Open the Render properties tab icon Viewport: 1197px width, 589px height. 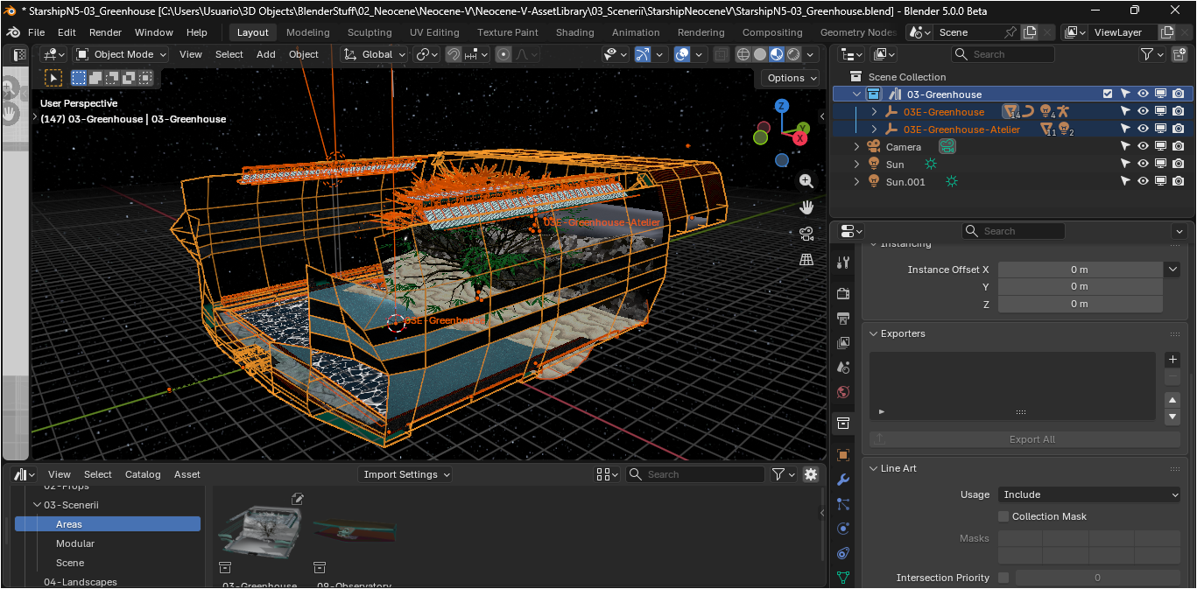(x=843, y=293)
